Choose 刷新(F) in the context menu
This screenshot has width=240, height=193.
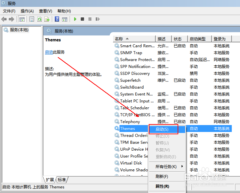[x=167, y=177]
